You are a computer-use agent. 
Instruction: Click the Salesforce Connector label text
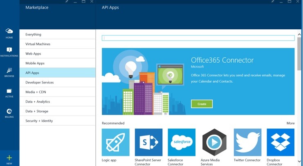(x=175, y=162)
